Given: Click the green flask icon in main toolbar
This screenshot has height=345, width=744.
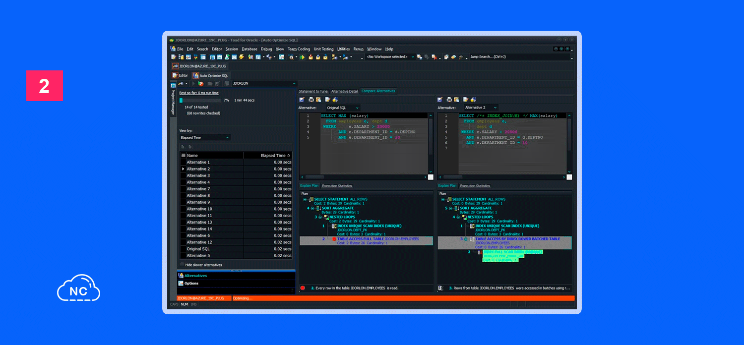Looking at the screenshot, I should pos(227,57).
